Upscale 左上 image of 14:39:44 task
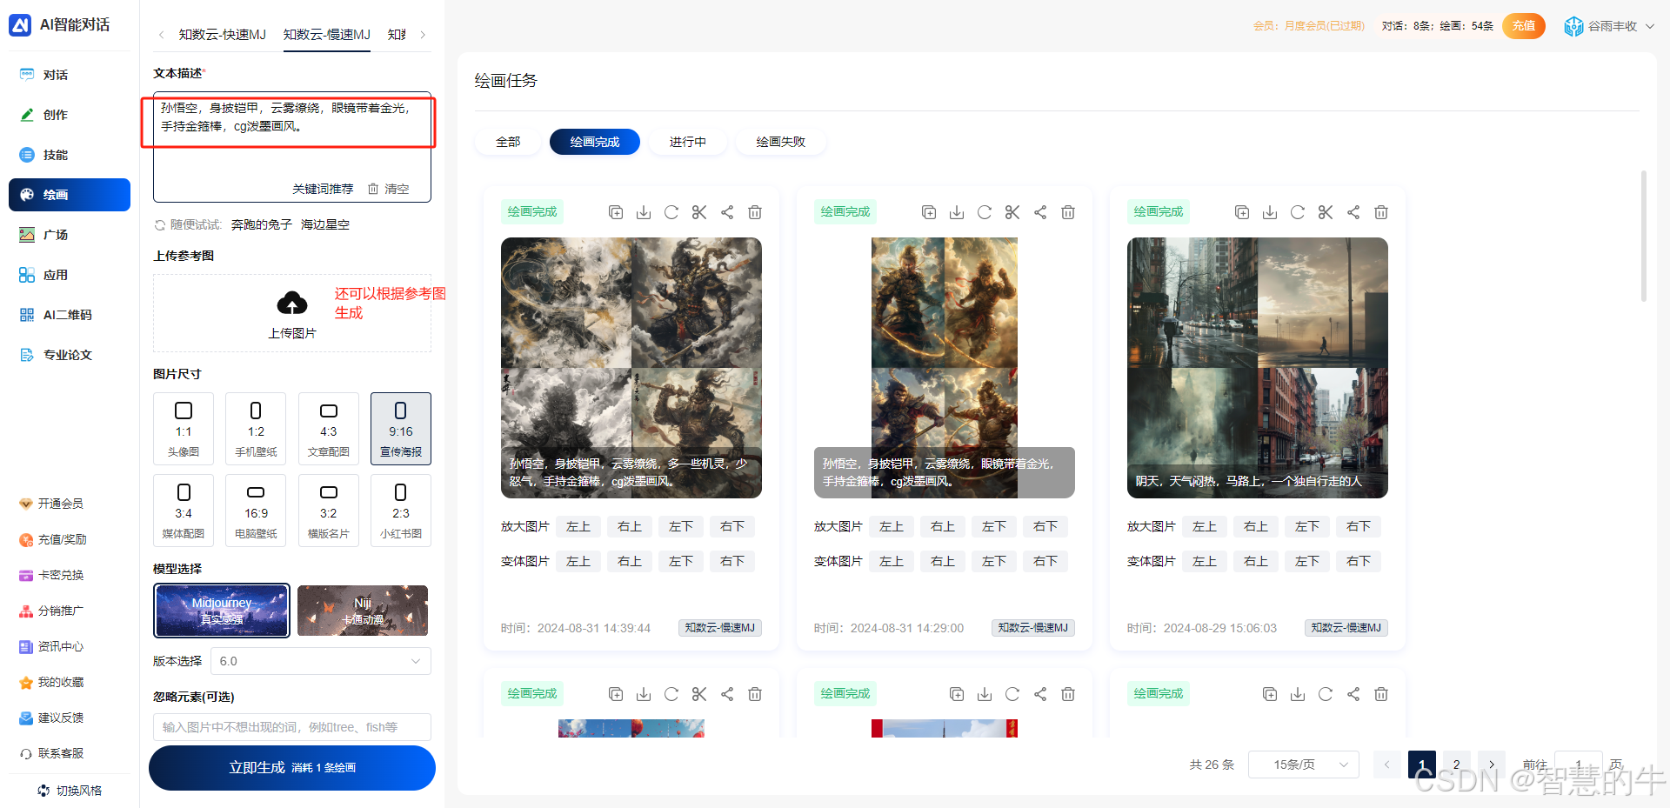This screenshot has width=1670, height=808. click(x=578, y=526)
